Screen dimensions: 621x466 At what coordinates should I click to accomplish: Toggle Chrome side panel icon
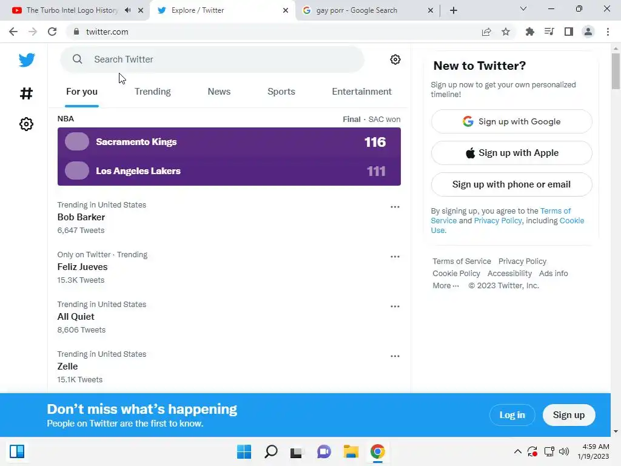click(x=569, y=32)
